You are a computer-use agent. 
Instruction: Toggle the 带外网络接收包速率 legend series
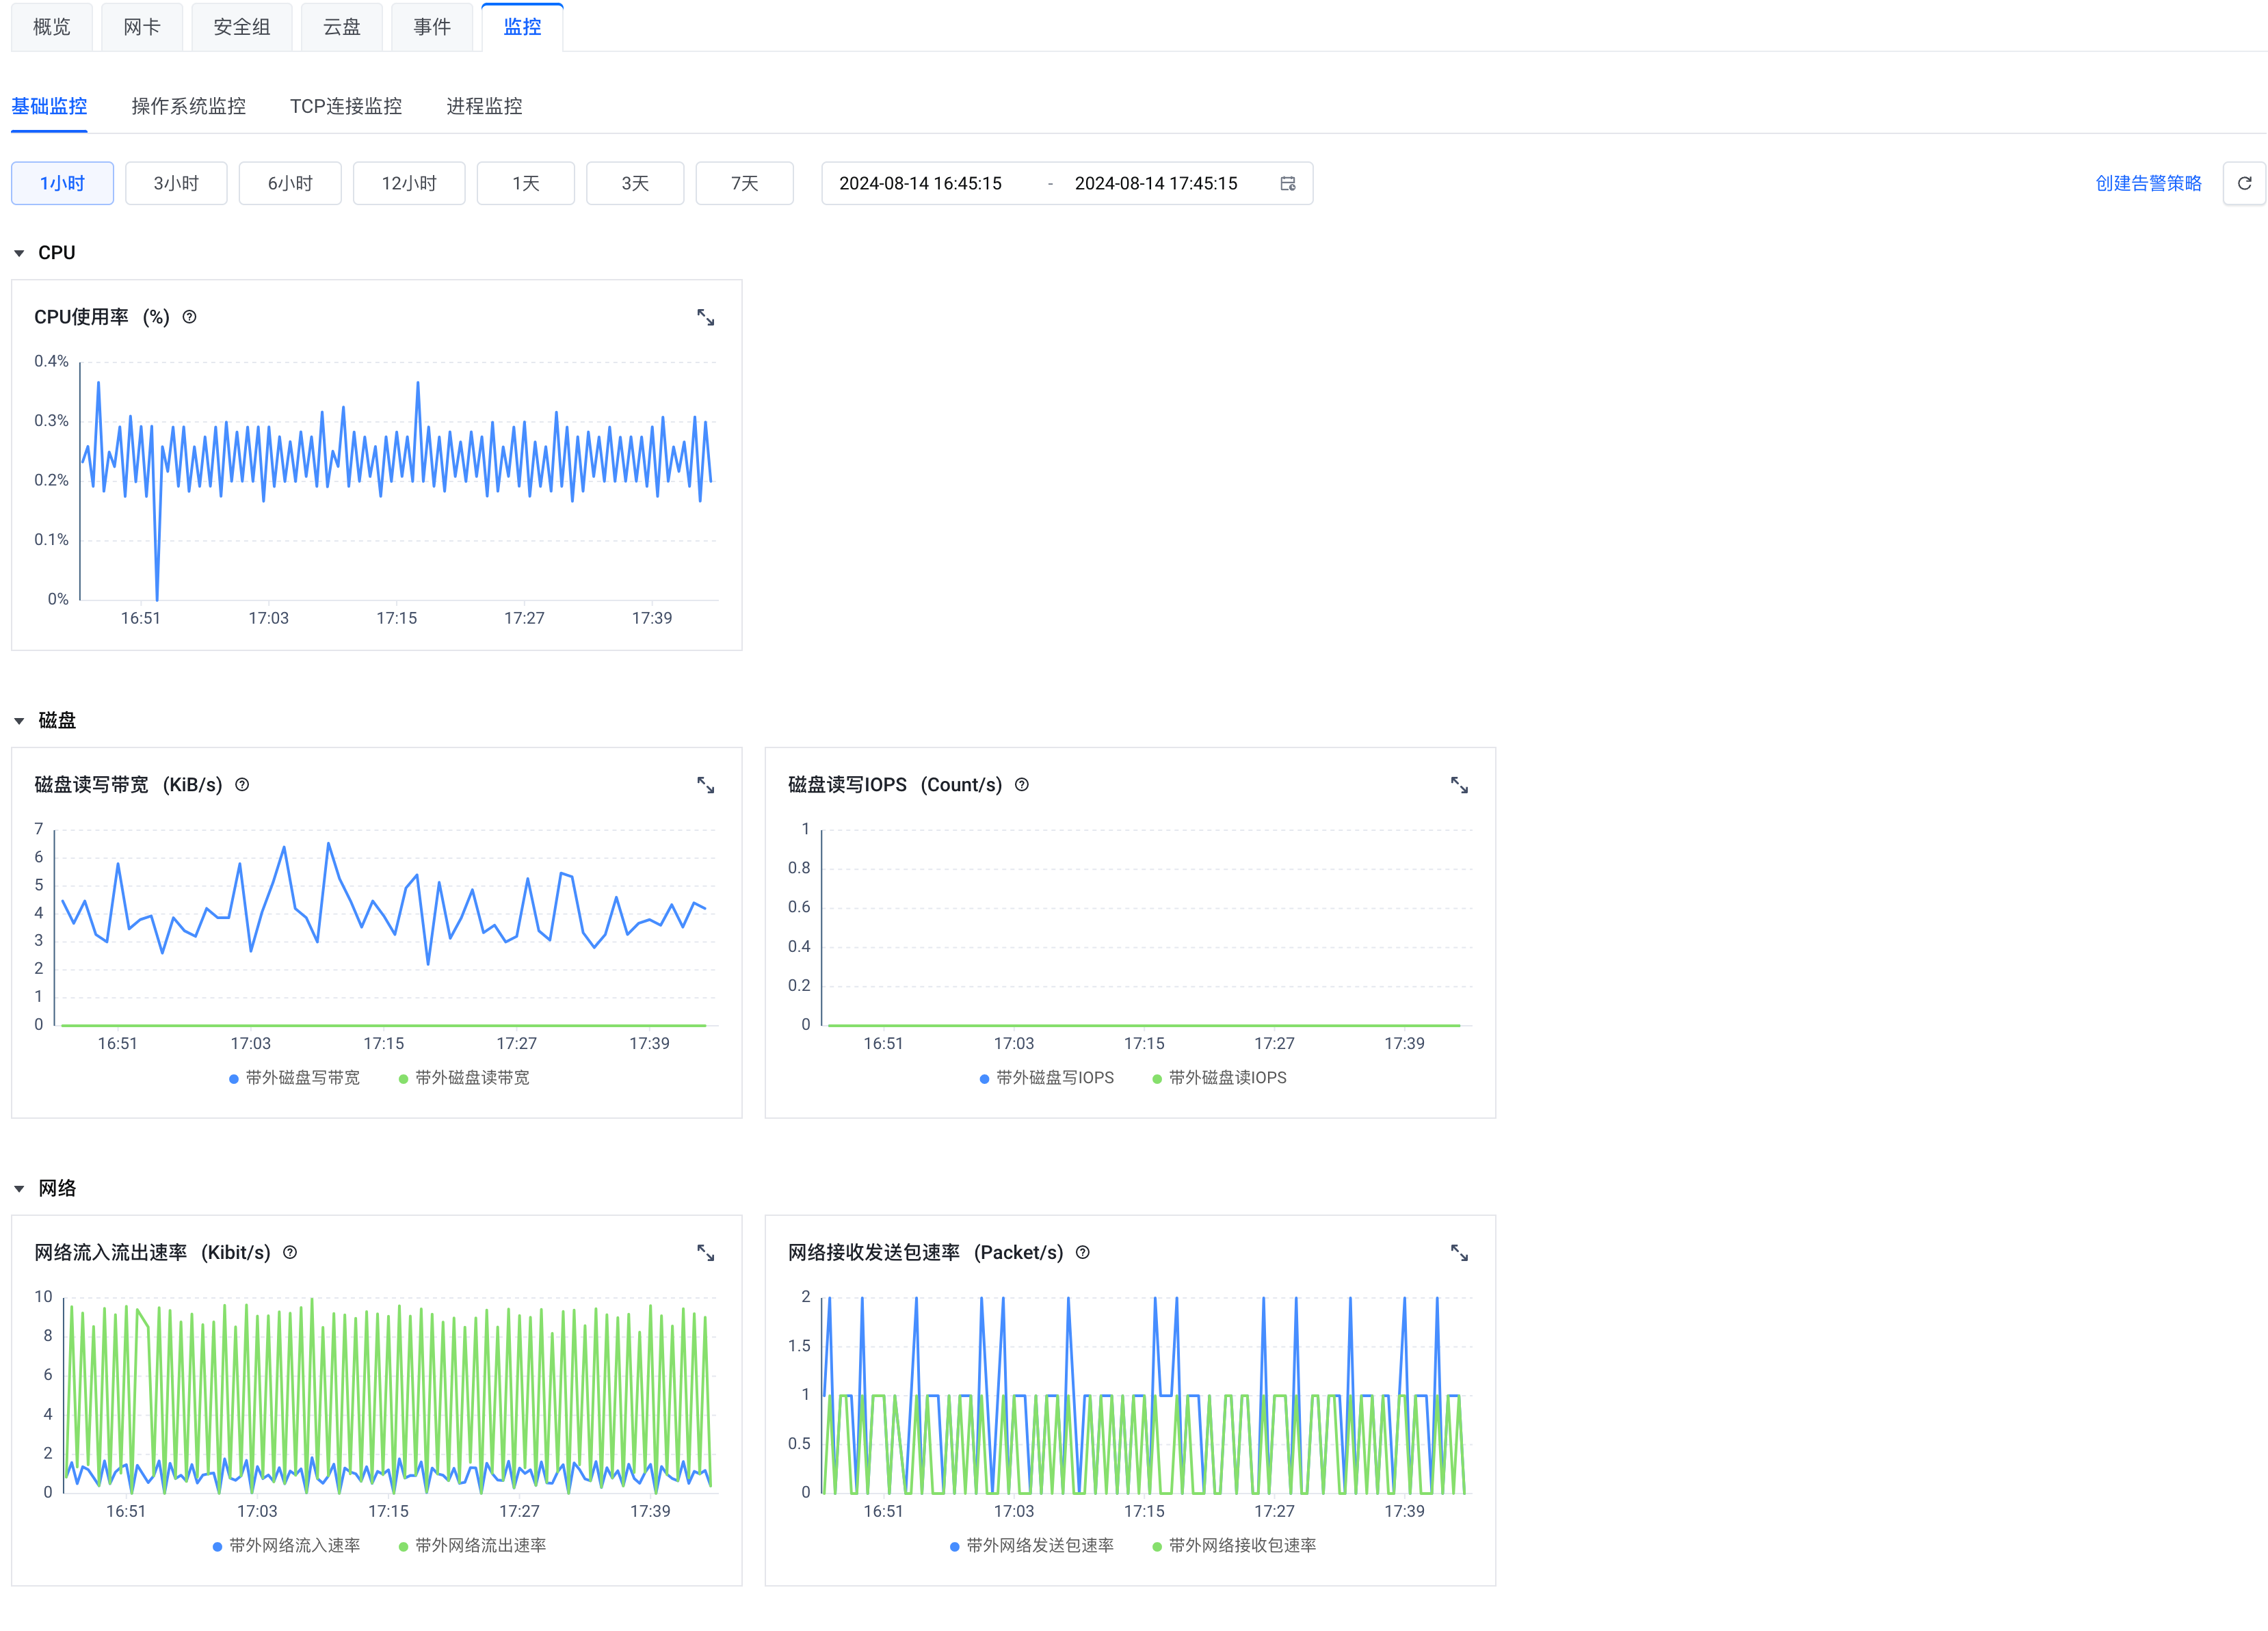point(1234,1546)
